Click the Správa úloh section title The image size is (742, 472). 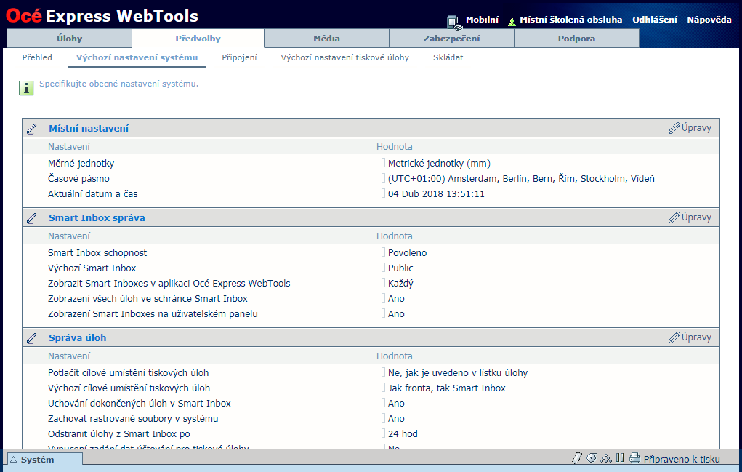pyautogui.click(x=78, y=337)
